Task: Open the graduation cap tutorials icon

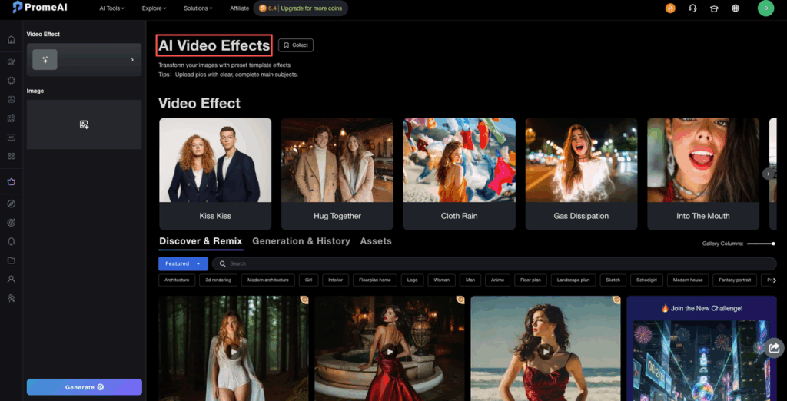Action: click(x=714, y=8)
